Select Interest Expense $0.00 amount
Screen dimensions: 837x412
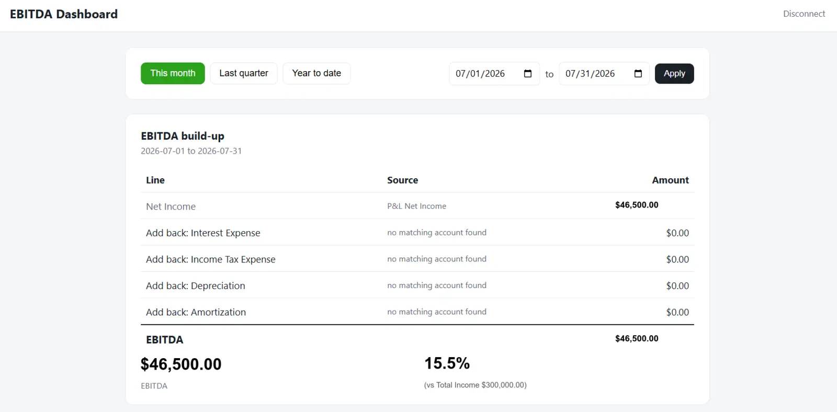click(x=677, y=233)
